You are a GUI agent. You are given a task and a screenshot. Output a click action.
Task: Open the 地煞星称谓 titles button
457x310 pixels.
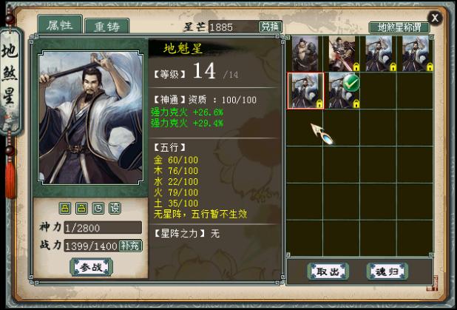coord(399,27)
